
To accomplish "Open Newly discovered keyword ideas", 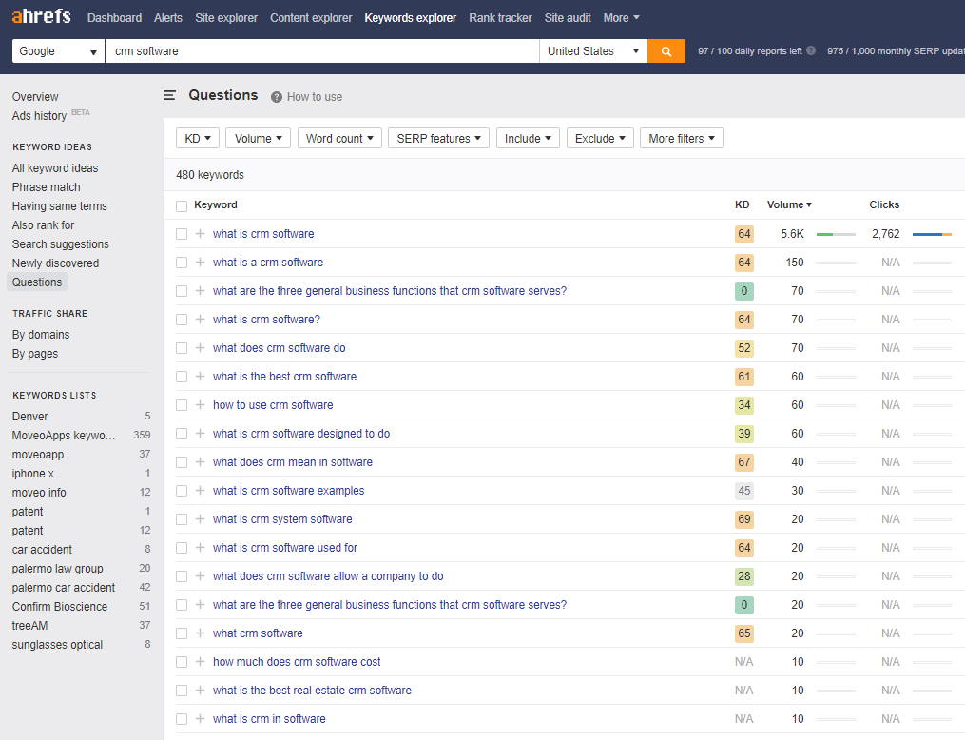I will 55,263.
